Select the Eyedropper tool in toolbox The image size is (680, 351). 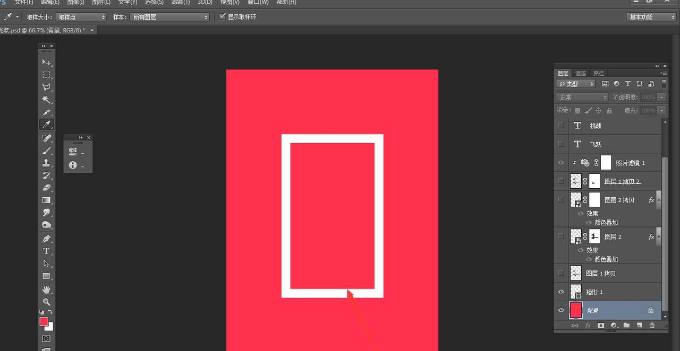coord(46,125)
